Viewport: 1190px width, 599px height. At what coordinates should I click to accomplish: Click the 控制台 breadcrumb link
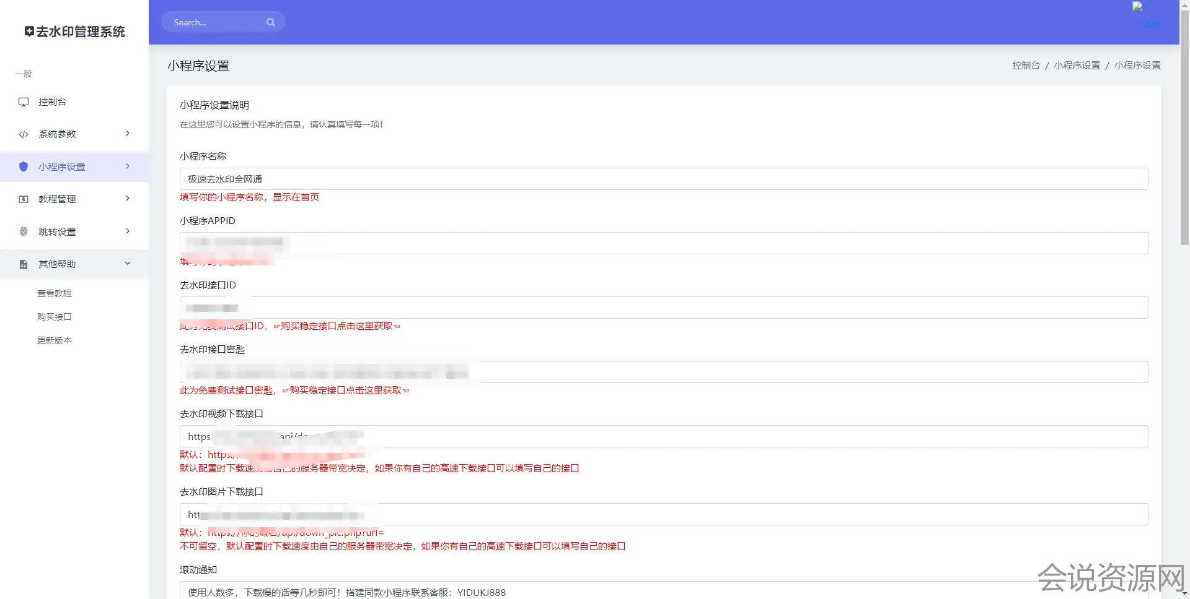(1026, 66)
